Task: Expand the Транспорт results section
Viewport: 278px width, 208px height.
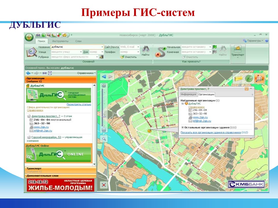Action: click(x=60, y=170)
